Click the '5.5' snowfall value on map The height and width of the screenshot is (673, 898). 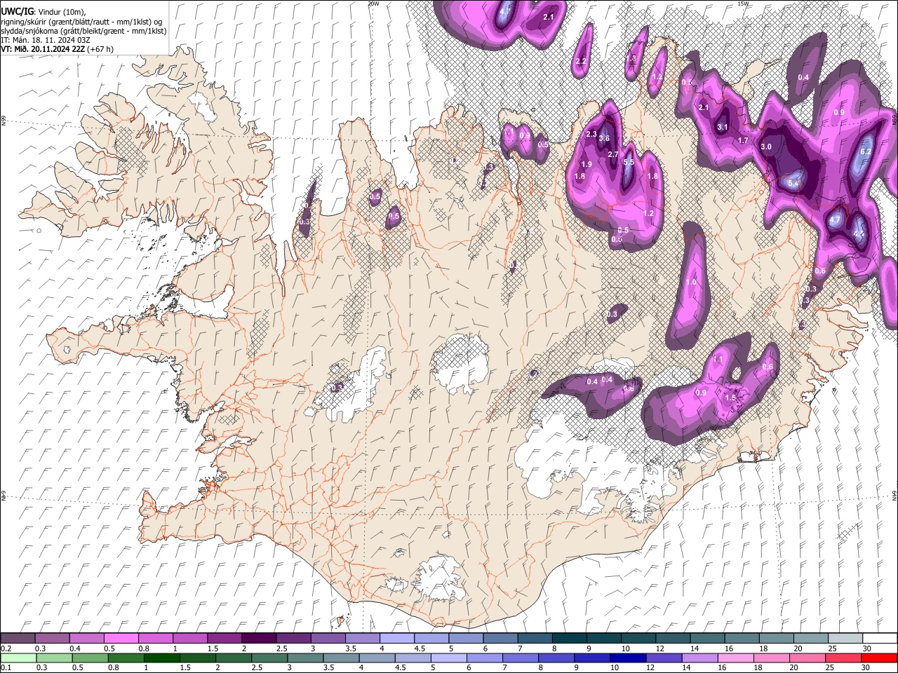(x=629, y=162)
